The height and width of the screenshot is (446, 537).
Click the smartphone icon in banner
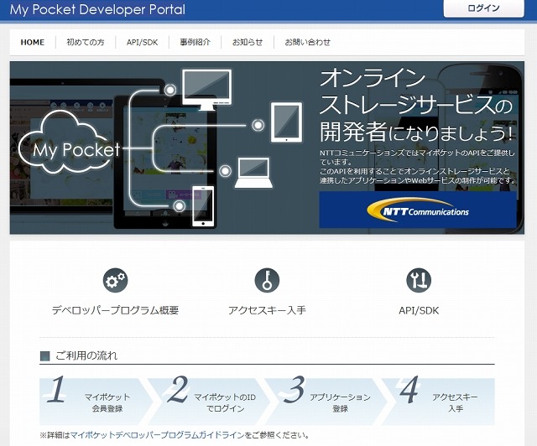coord(203,205)
